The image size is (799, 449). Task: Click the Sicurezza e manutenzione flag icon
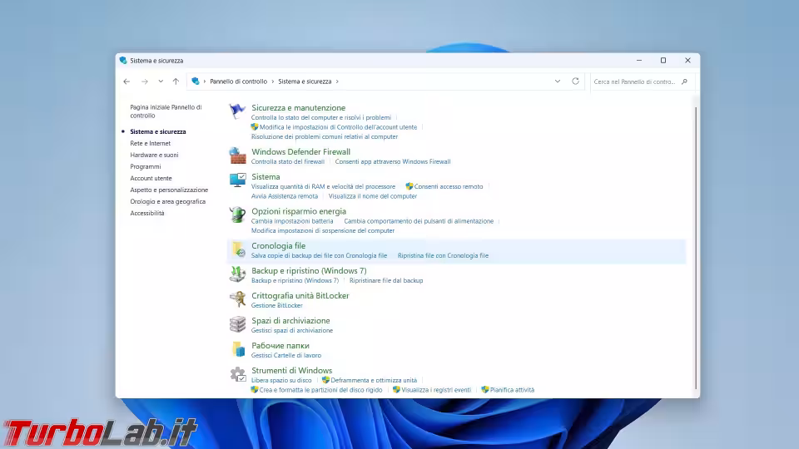coord(238,111)
